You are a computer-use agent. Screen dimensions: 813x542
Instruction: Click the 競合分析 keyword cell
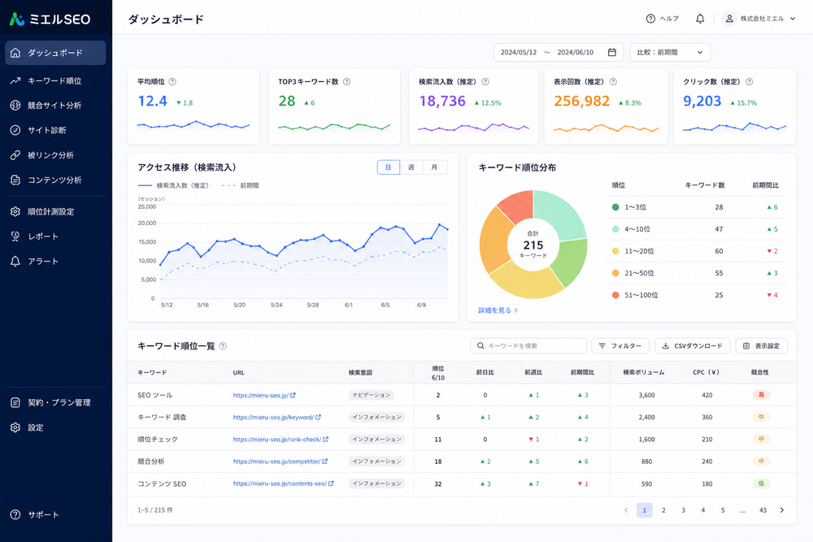pos(151,462)
